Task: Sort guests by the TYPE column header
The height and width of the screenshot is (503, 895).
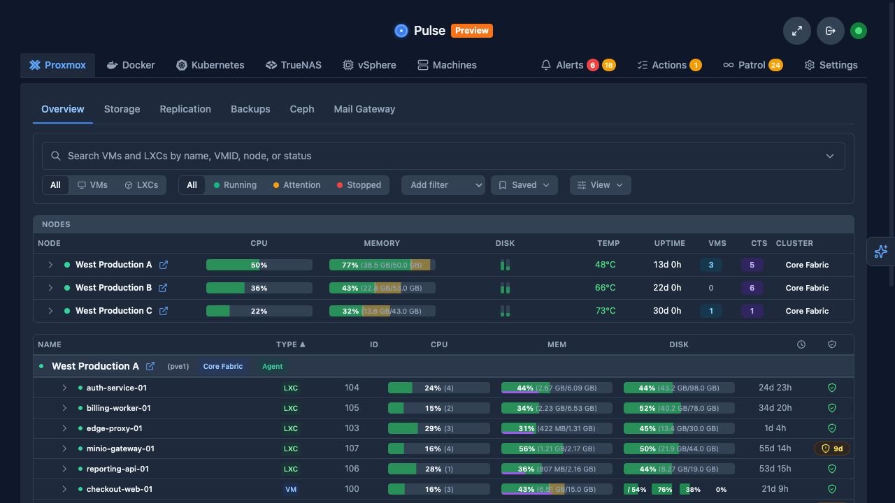Action: [291, 344]
